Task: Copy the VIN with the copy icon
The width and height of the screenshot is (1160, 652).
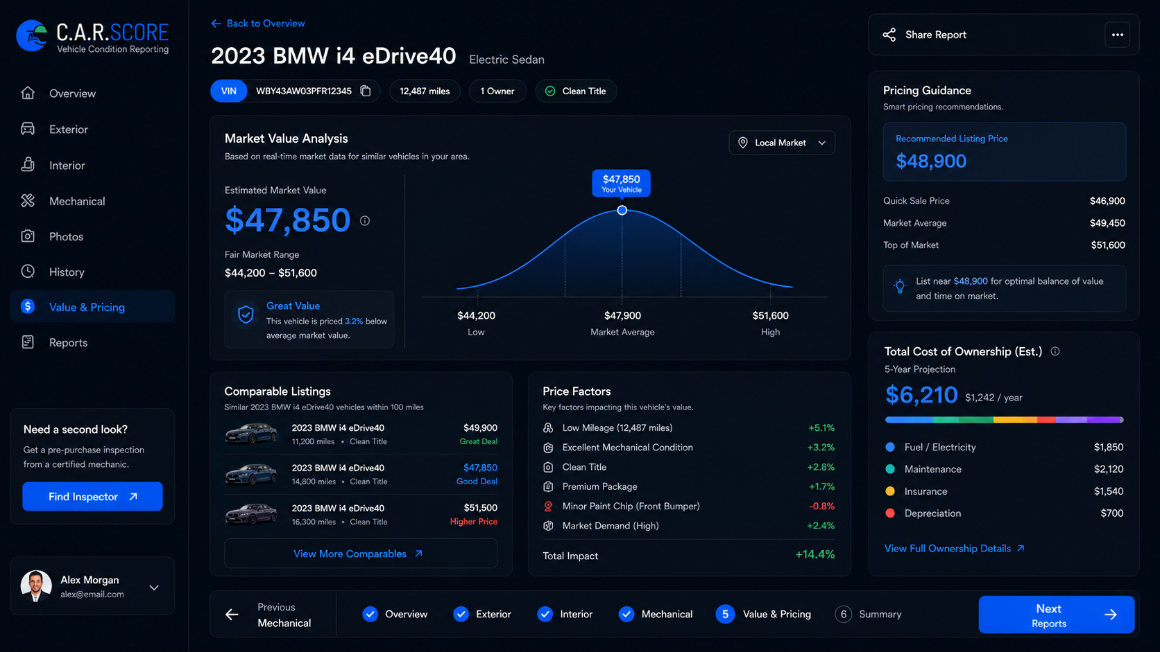Action: point(366,91)
